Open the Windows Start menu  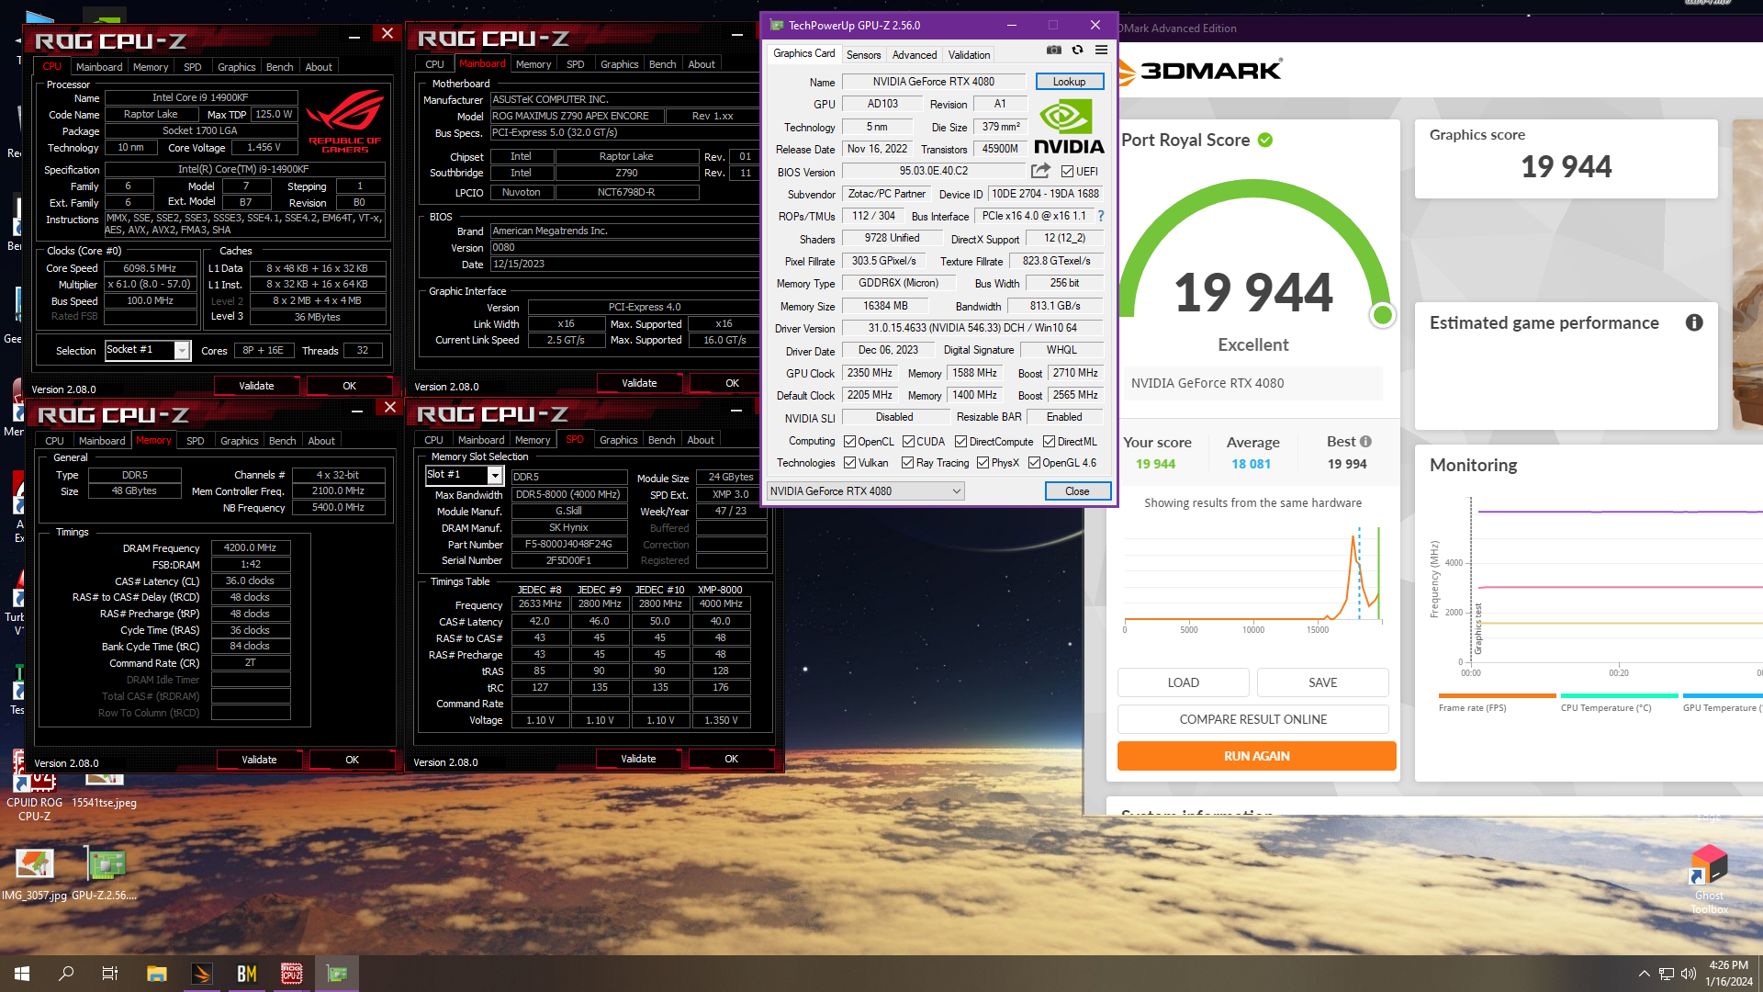pyautogui.click(x=22, y=974)
